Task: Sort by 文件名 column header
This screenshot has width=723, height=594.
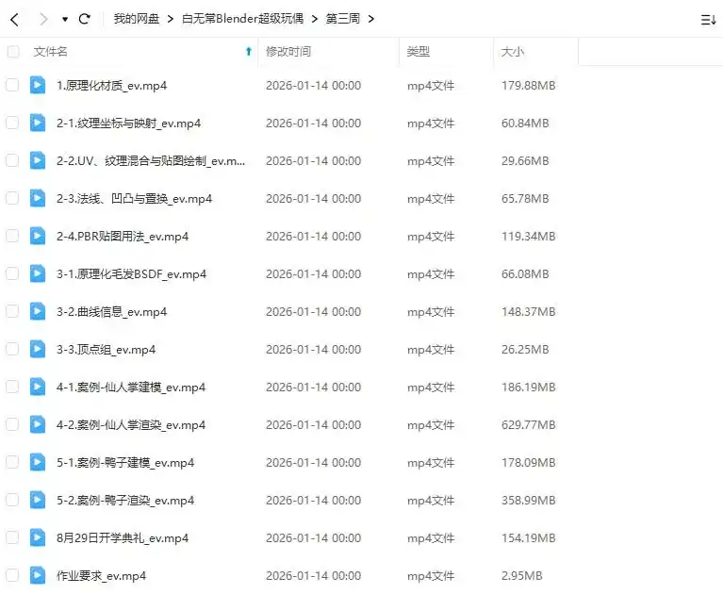Action: tap(50, 52)
